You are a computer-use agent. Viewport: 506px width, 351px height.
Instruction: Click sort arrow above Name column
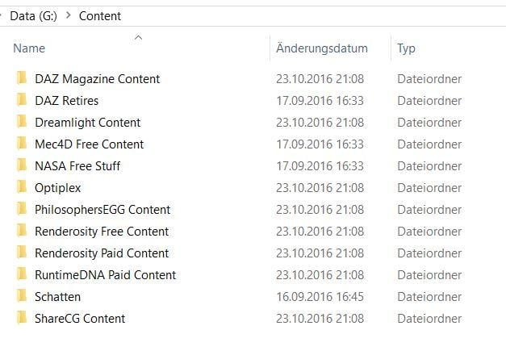138,37
